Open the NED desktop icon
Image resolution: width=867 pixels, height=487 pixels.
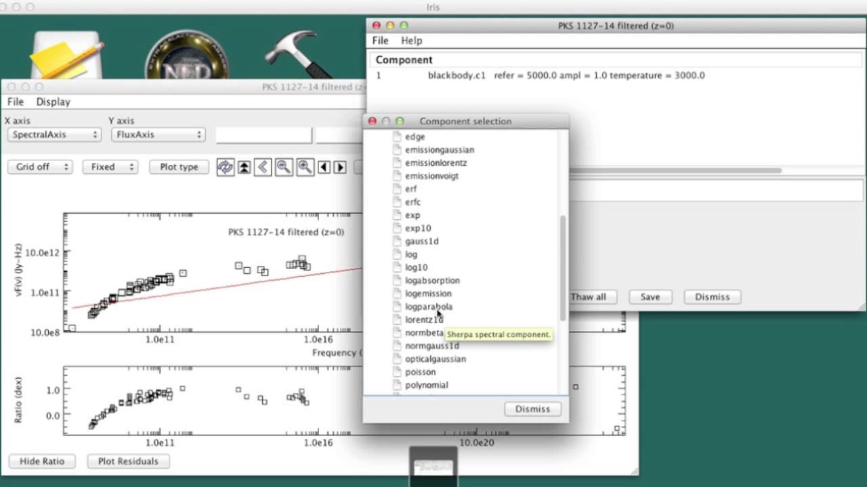click(x=186, y=55)
